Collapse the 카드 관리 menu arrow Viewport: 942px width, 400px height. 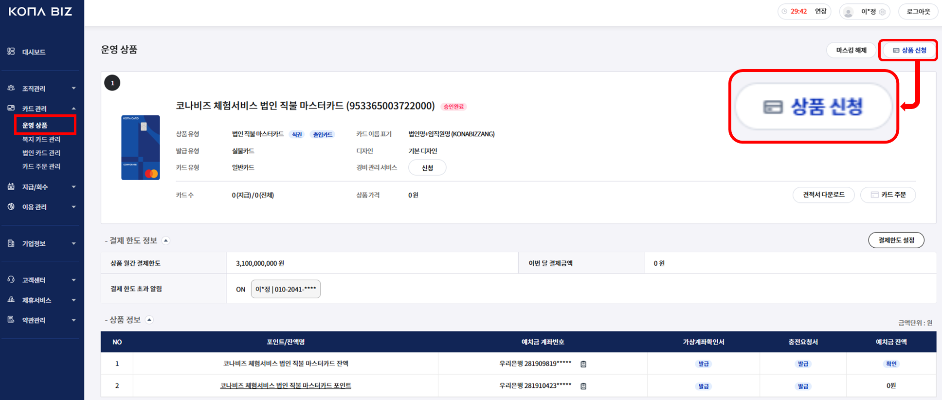pos(74,108)
